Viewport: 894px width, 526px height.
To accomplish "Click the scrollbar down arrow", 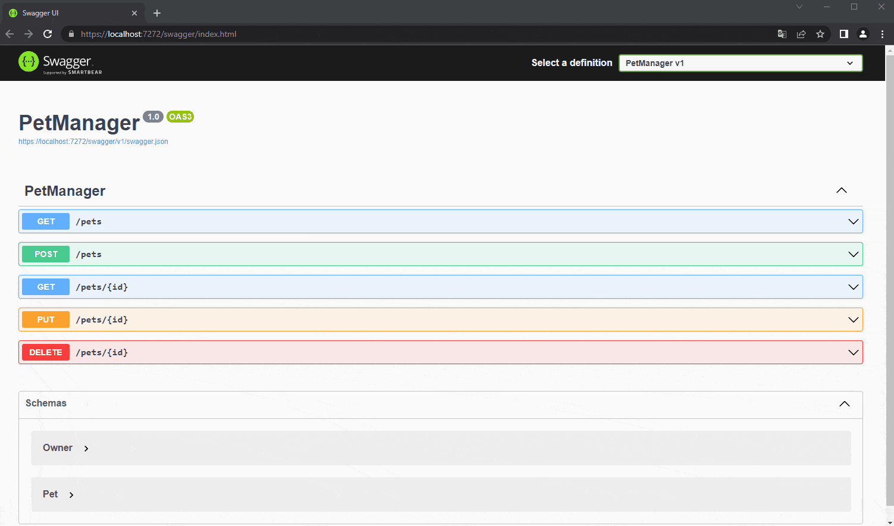I will [x=890, y=522].
